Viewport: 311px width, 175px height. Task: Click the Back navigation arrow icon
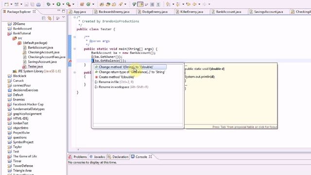click(194, 4)
